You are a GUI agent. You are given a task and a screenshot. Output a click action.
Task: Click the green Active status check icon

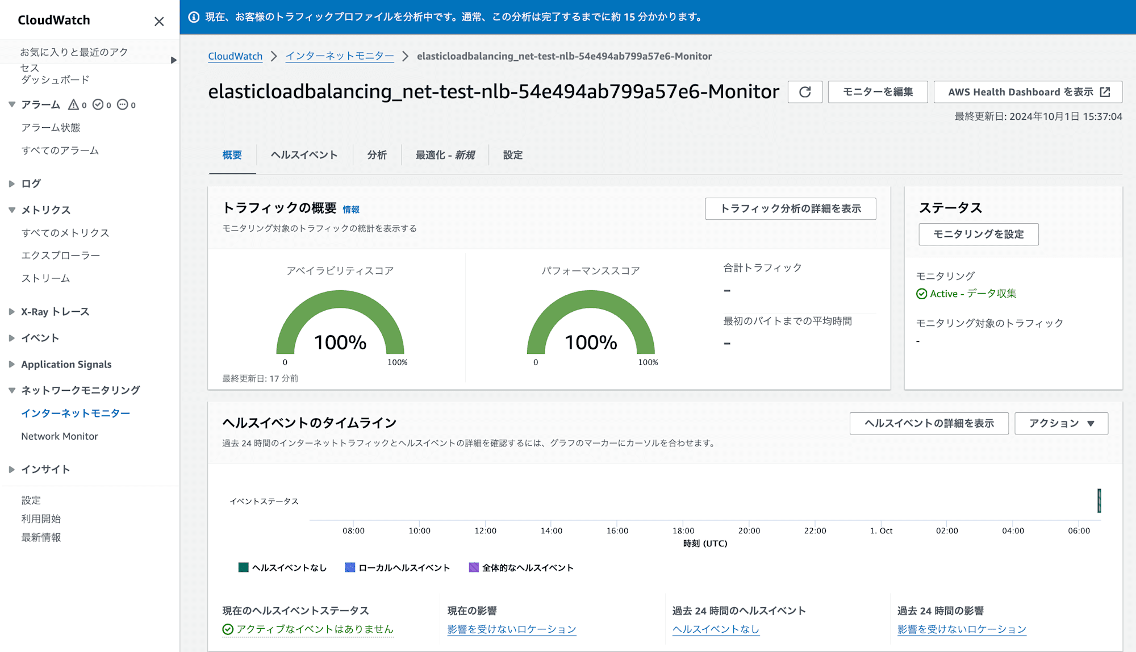point(921,294)
